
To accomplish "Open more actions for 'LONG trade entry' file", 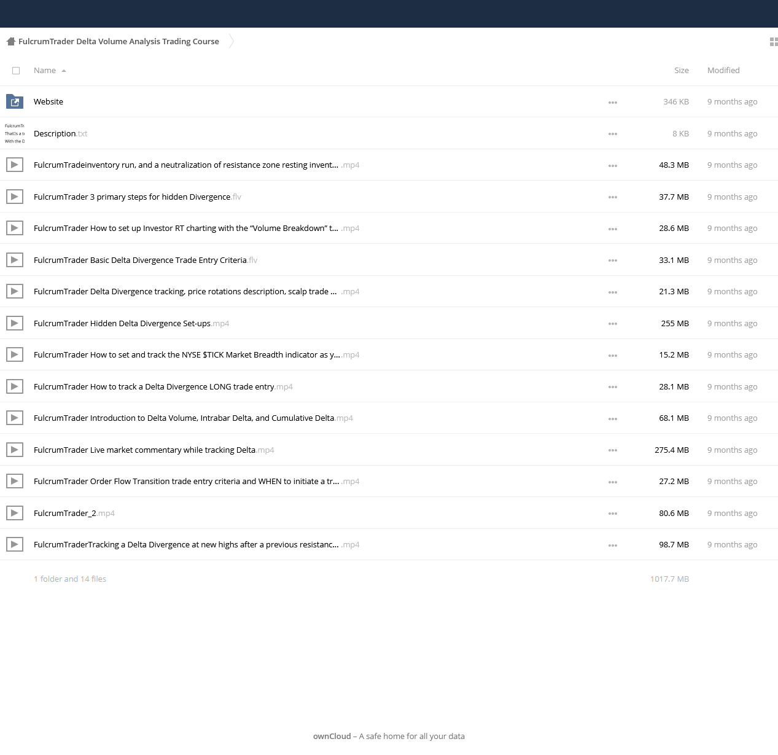I will [x=613, y=387].
